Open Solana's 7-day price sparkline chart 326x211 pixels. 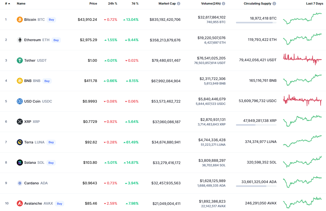coord(302,161)
